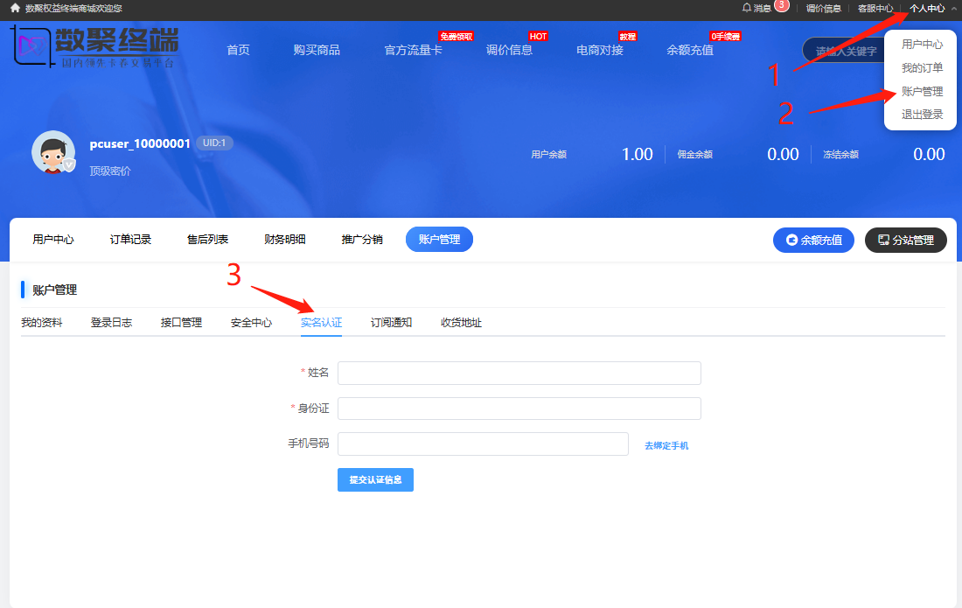Select 用户中心 from dropdown menu

(x=922, y=44)
